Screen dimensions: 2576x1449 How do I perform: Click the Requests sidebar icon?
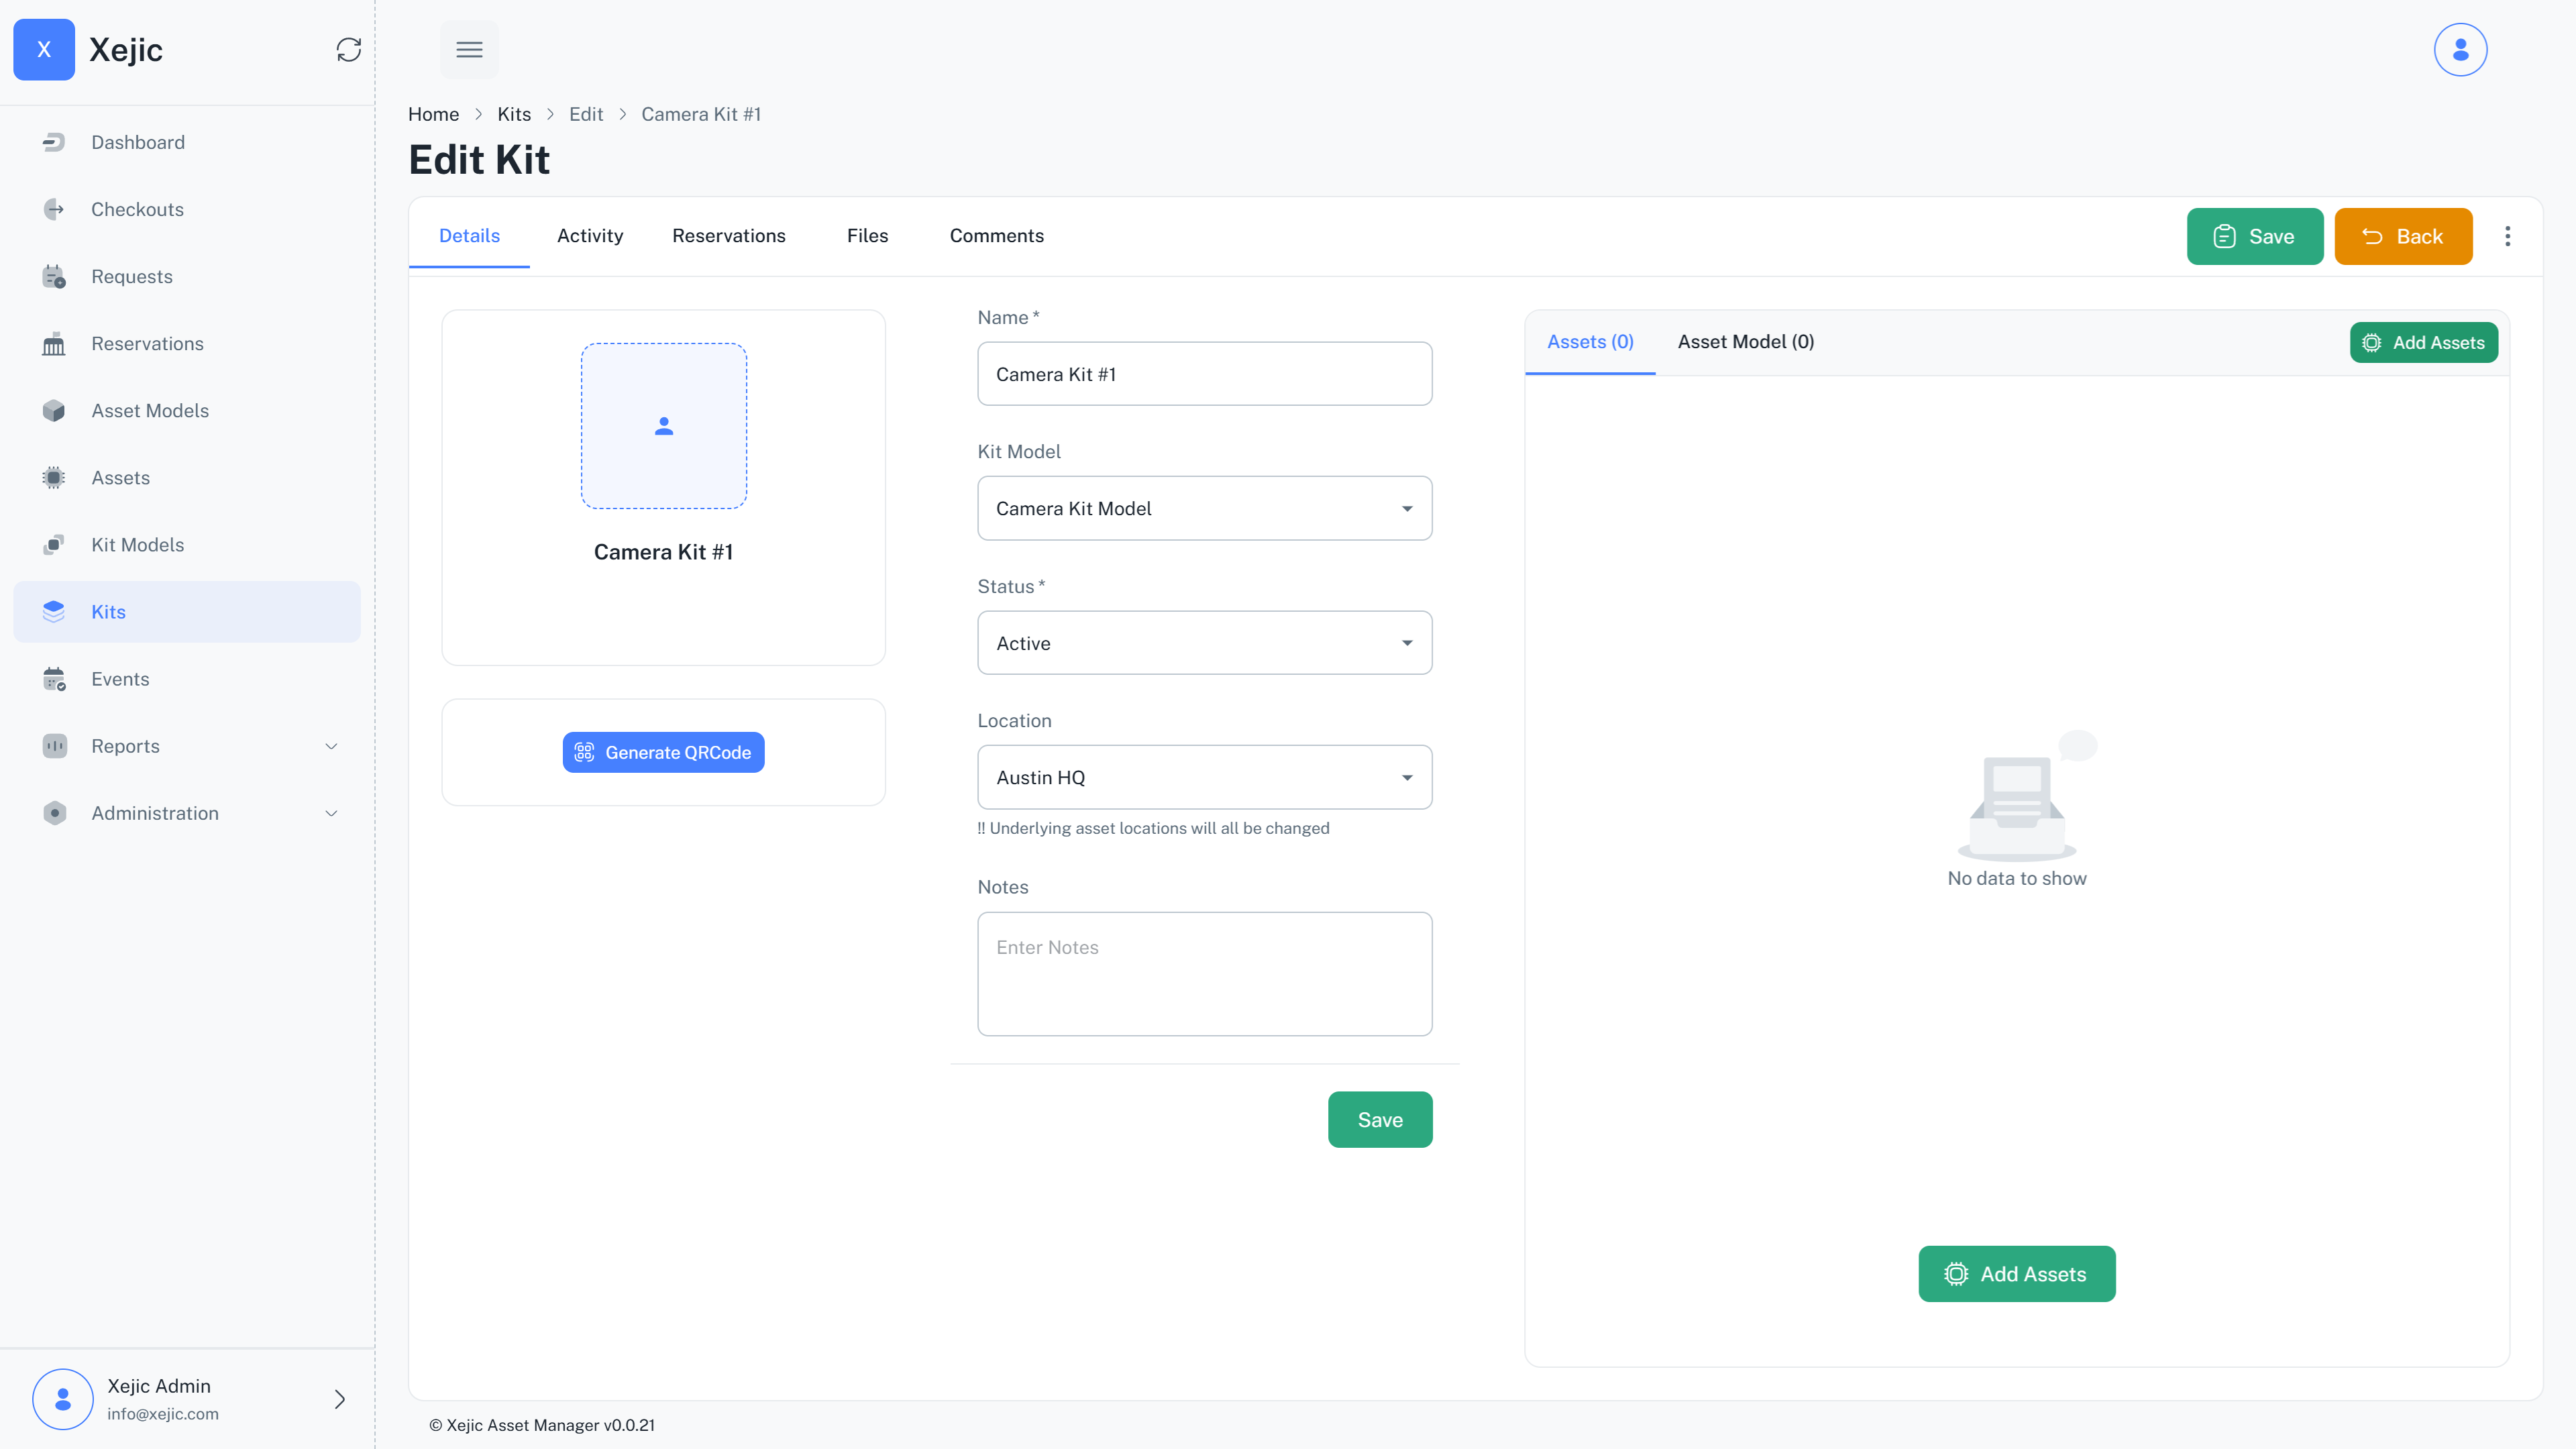coord(54,276)
